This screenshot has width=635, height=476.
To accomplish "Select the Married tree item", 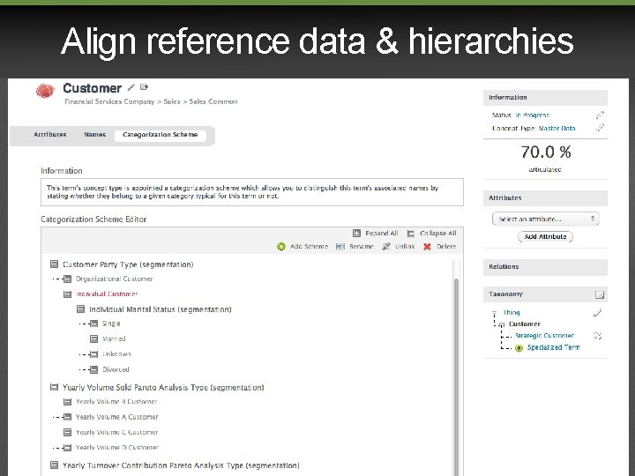I will (114, 338).
